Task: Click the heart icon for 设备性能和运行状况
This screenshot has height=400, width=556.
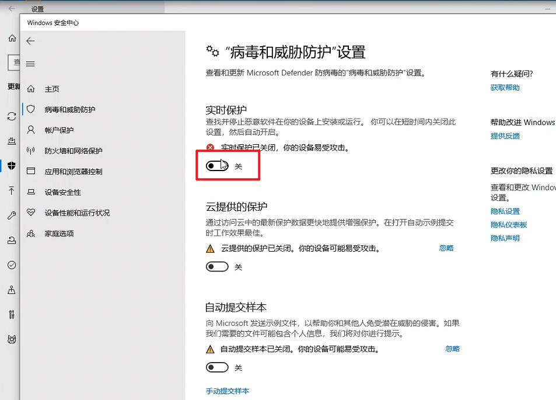Action: click(32, 213)
